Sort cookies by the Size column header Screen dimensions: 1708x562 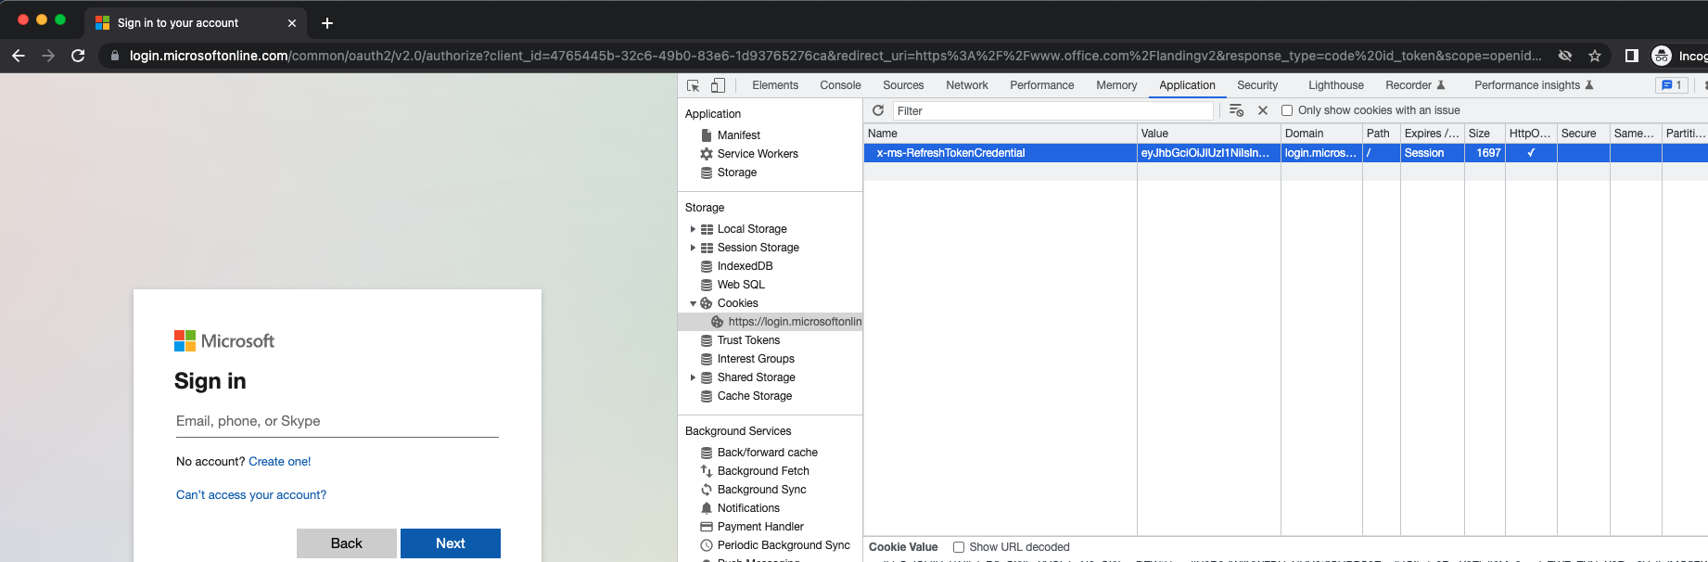coord(1484,134)
